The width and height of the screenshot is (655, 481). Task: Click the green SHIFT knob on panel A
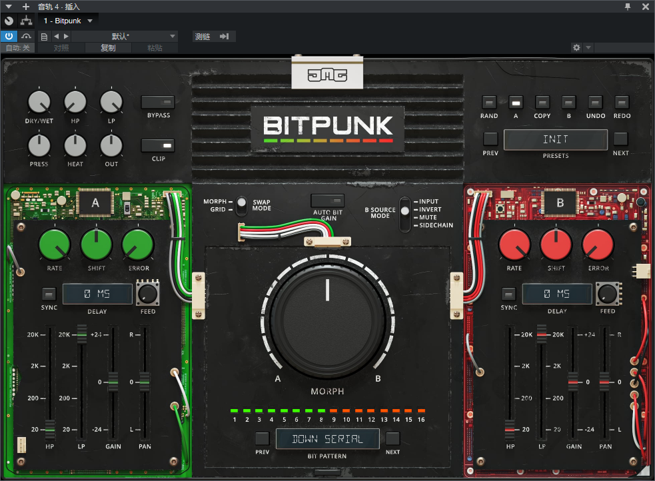pos(96,245)
